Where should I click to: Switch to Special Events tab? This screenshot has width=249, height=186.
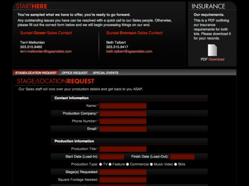[x=105, y=73]
